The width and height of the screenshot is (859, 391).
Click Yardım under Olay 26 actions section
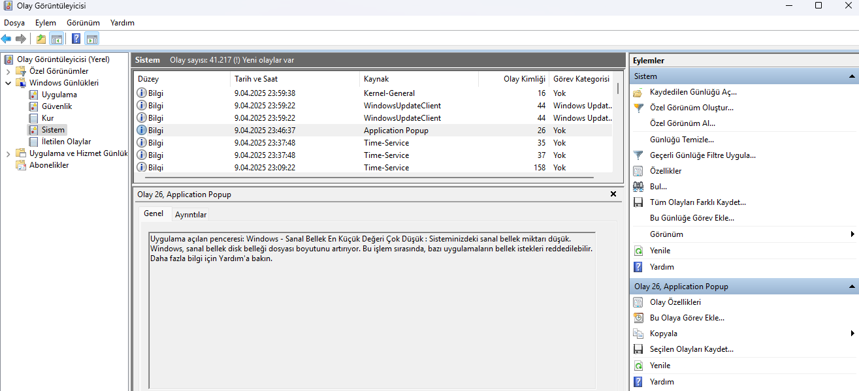(x=662, y=382)
